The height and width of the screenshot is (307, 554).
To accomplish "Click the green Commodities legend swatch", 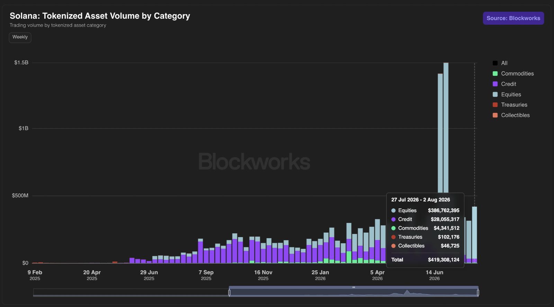I will click(x=495, y=73).
